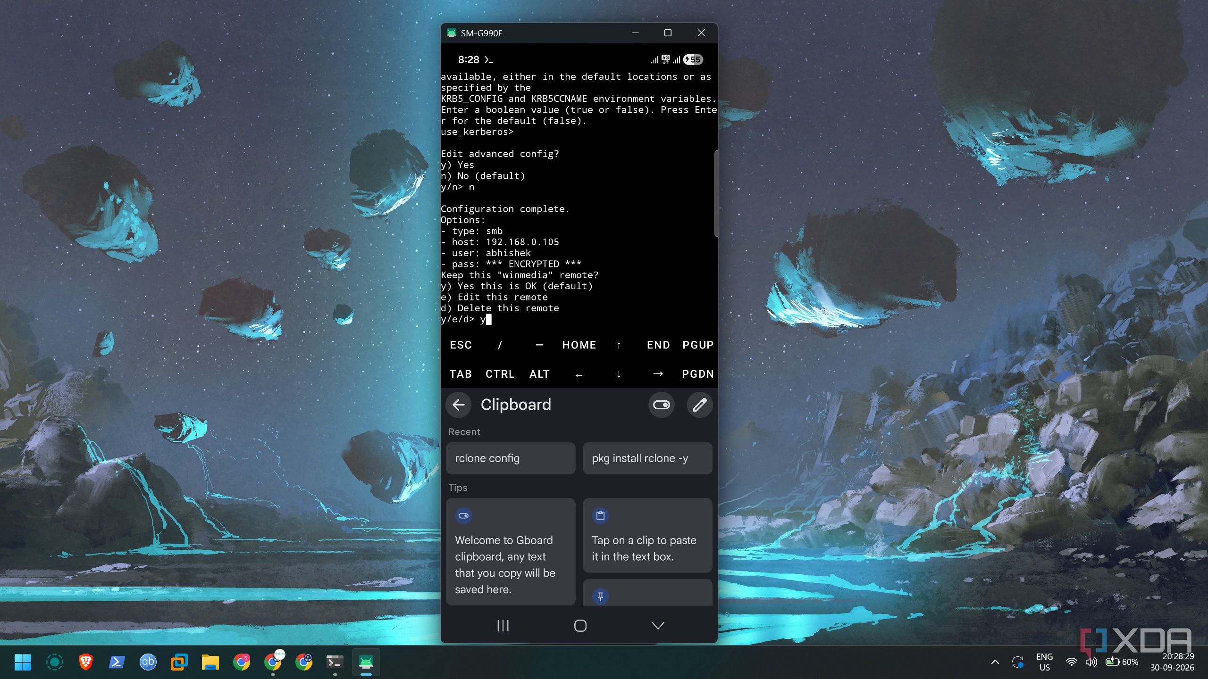The width and height of the screenshot is (1208, 679).
Task: Open Chrome with the generic person profile badge
Action: 304,662
